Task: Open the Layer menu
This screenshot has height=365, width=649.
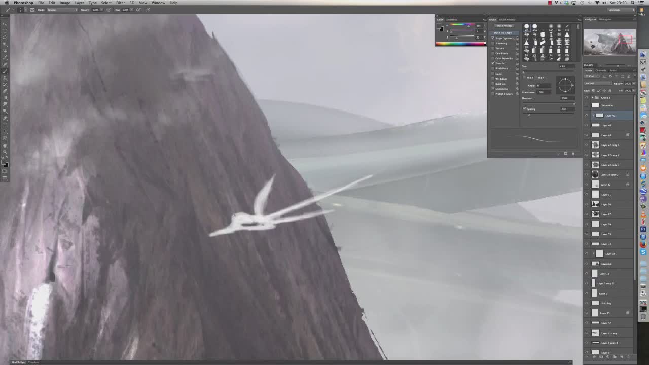Action: point(80,3)
